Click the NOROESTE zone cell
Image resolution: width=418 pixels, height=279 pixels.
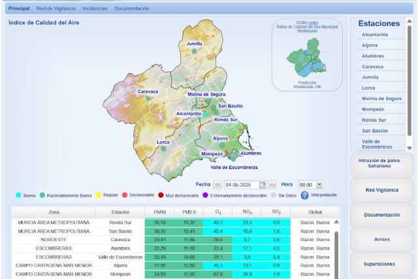click(54, 240)
